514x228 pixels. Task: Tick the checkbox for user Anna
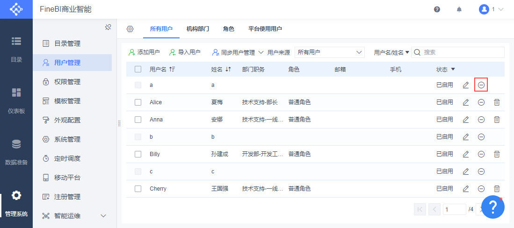coord(138,120)
